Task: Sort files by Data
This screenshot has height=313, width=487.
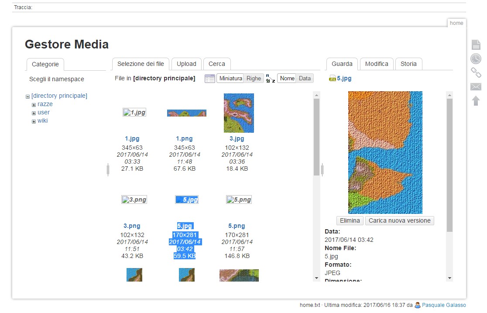Action: tap(305, 78)
